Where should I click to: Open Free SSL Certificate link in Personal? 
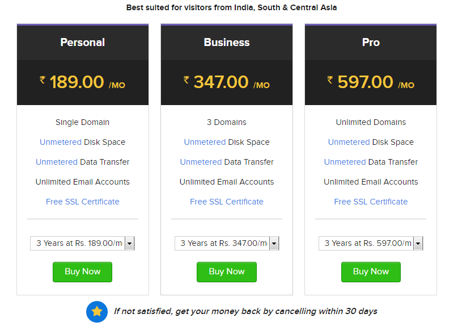83,202
